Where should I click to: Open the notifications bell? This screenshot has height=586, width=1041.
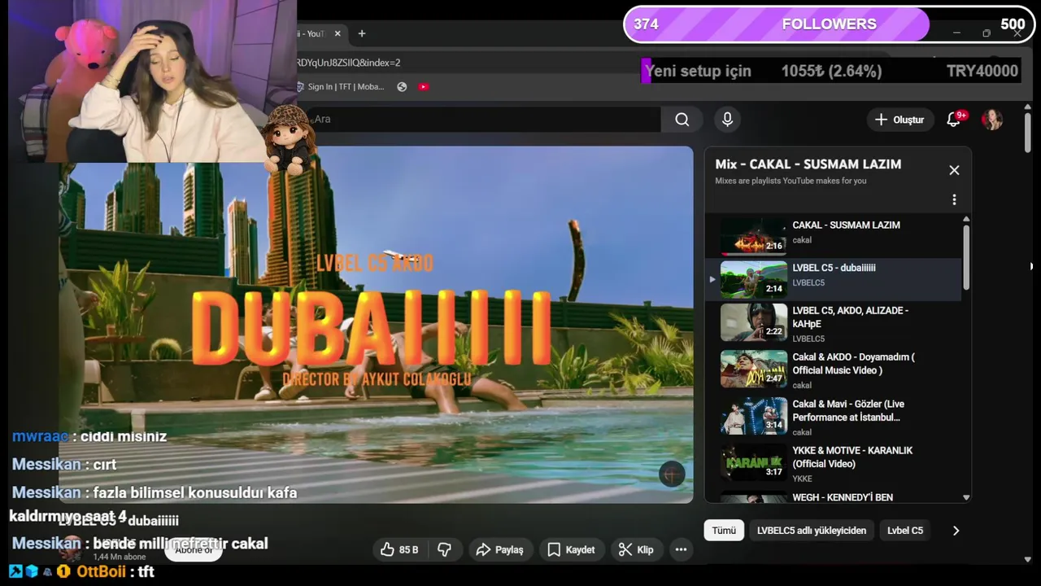pyautogui.click(x=955, y=120)
